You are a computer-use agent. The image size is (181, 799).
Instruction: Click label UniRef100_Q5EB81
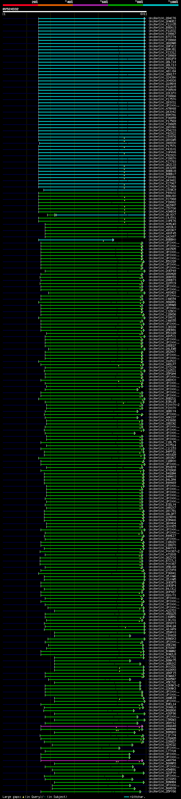162,330
